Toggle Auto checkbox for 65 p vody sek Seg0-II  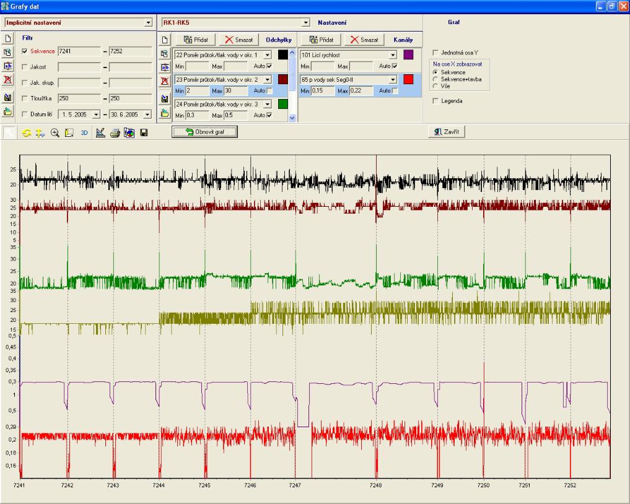[395, 91]
